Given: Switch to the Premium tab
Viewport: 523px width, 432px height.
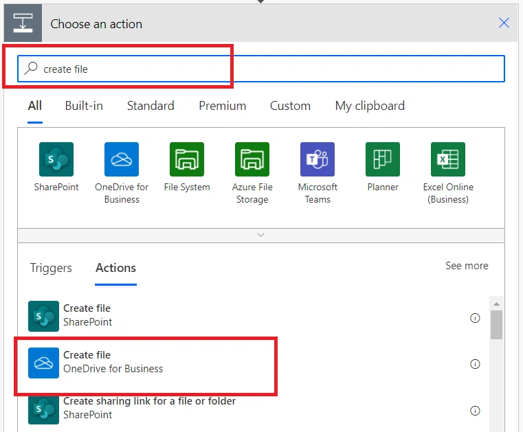Looking at the screenshot, I should [x=223, y=106].
